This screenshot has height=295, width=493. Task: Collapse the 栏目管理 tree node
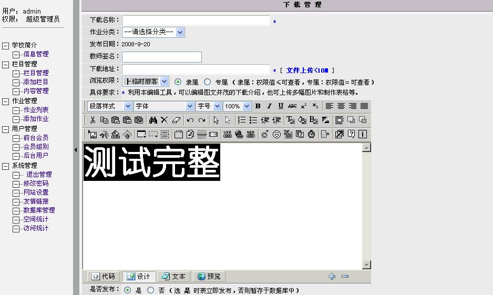[5, 65]
